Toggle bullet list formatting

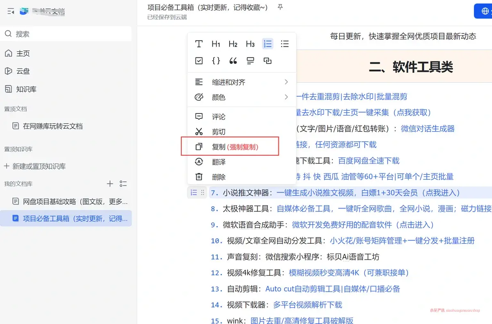(285, 44)
